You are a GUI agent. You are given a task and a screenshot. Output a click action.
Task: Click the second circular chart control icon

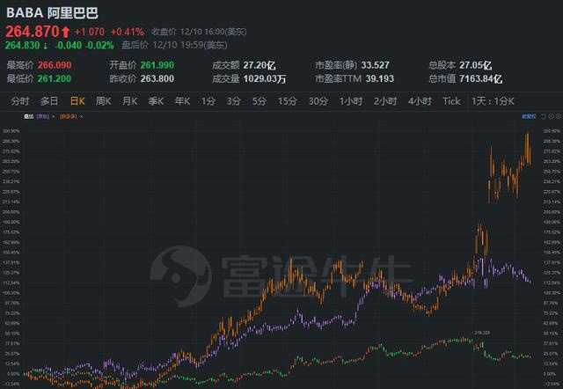(559, 116)
